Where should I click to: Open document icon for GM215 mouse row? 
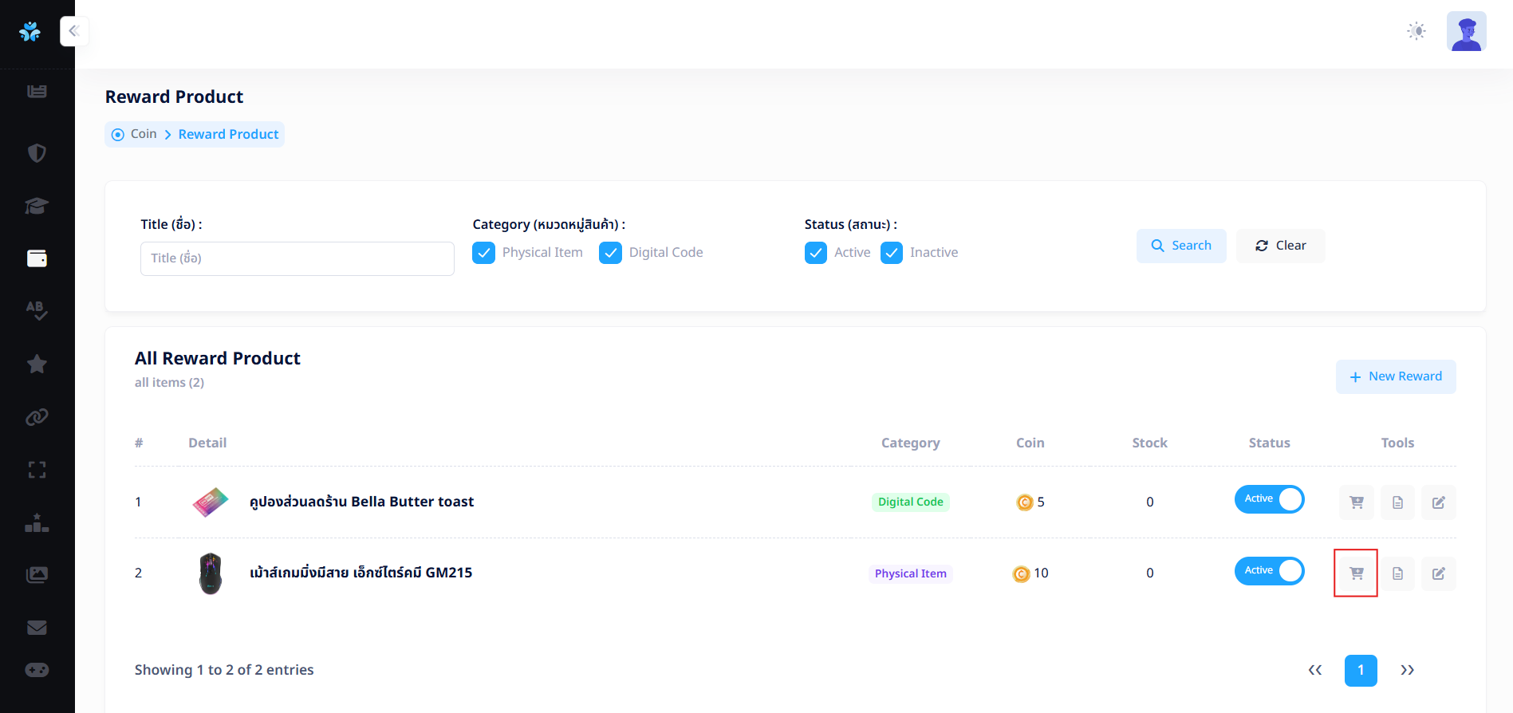pos(1397,573)
